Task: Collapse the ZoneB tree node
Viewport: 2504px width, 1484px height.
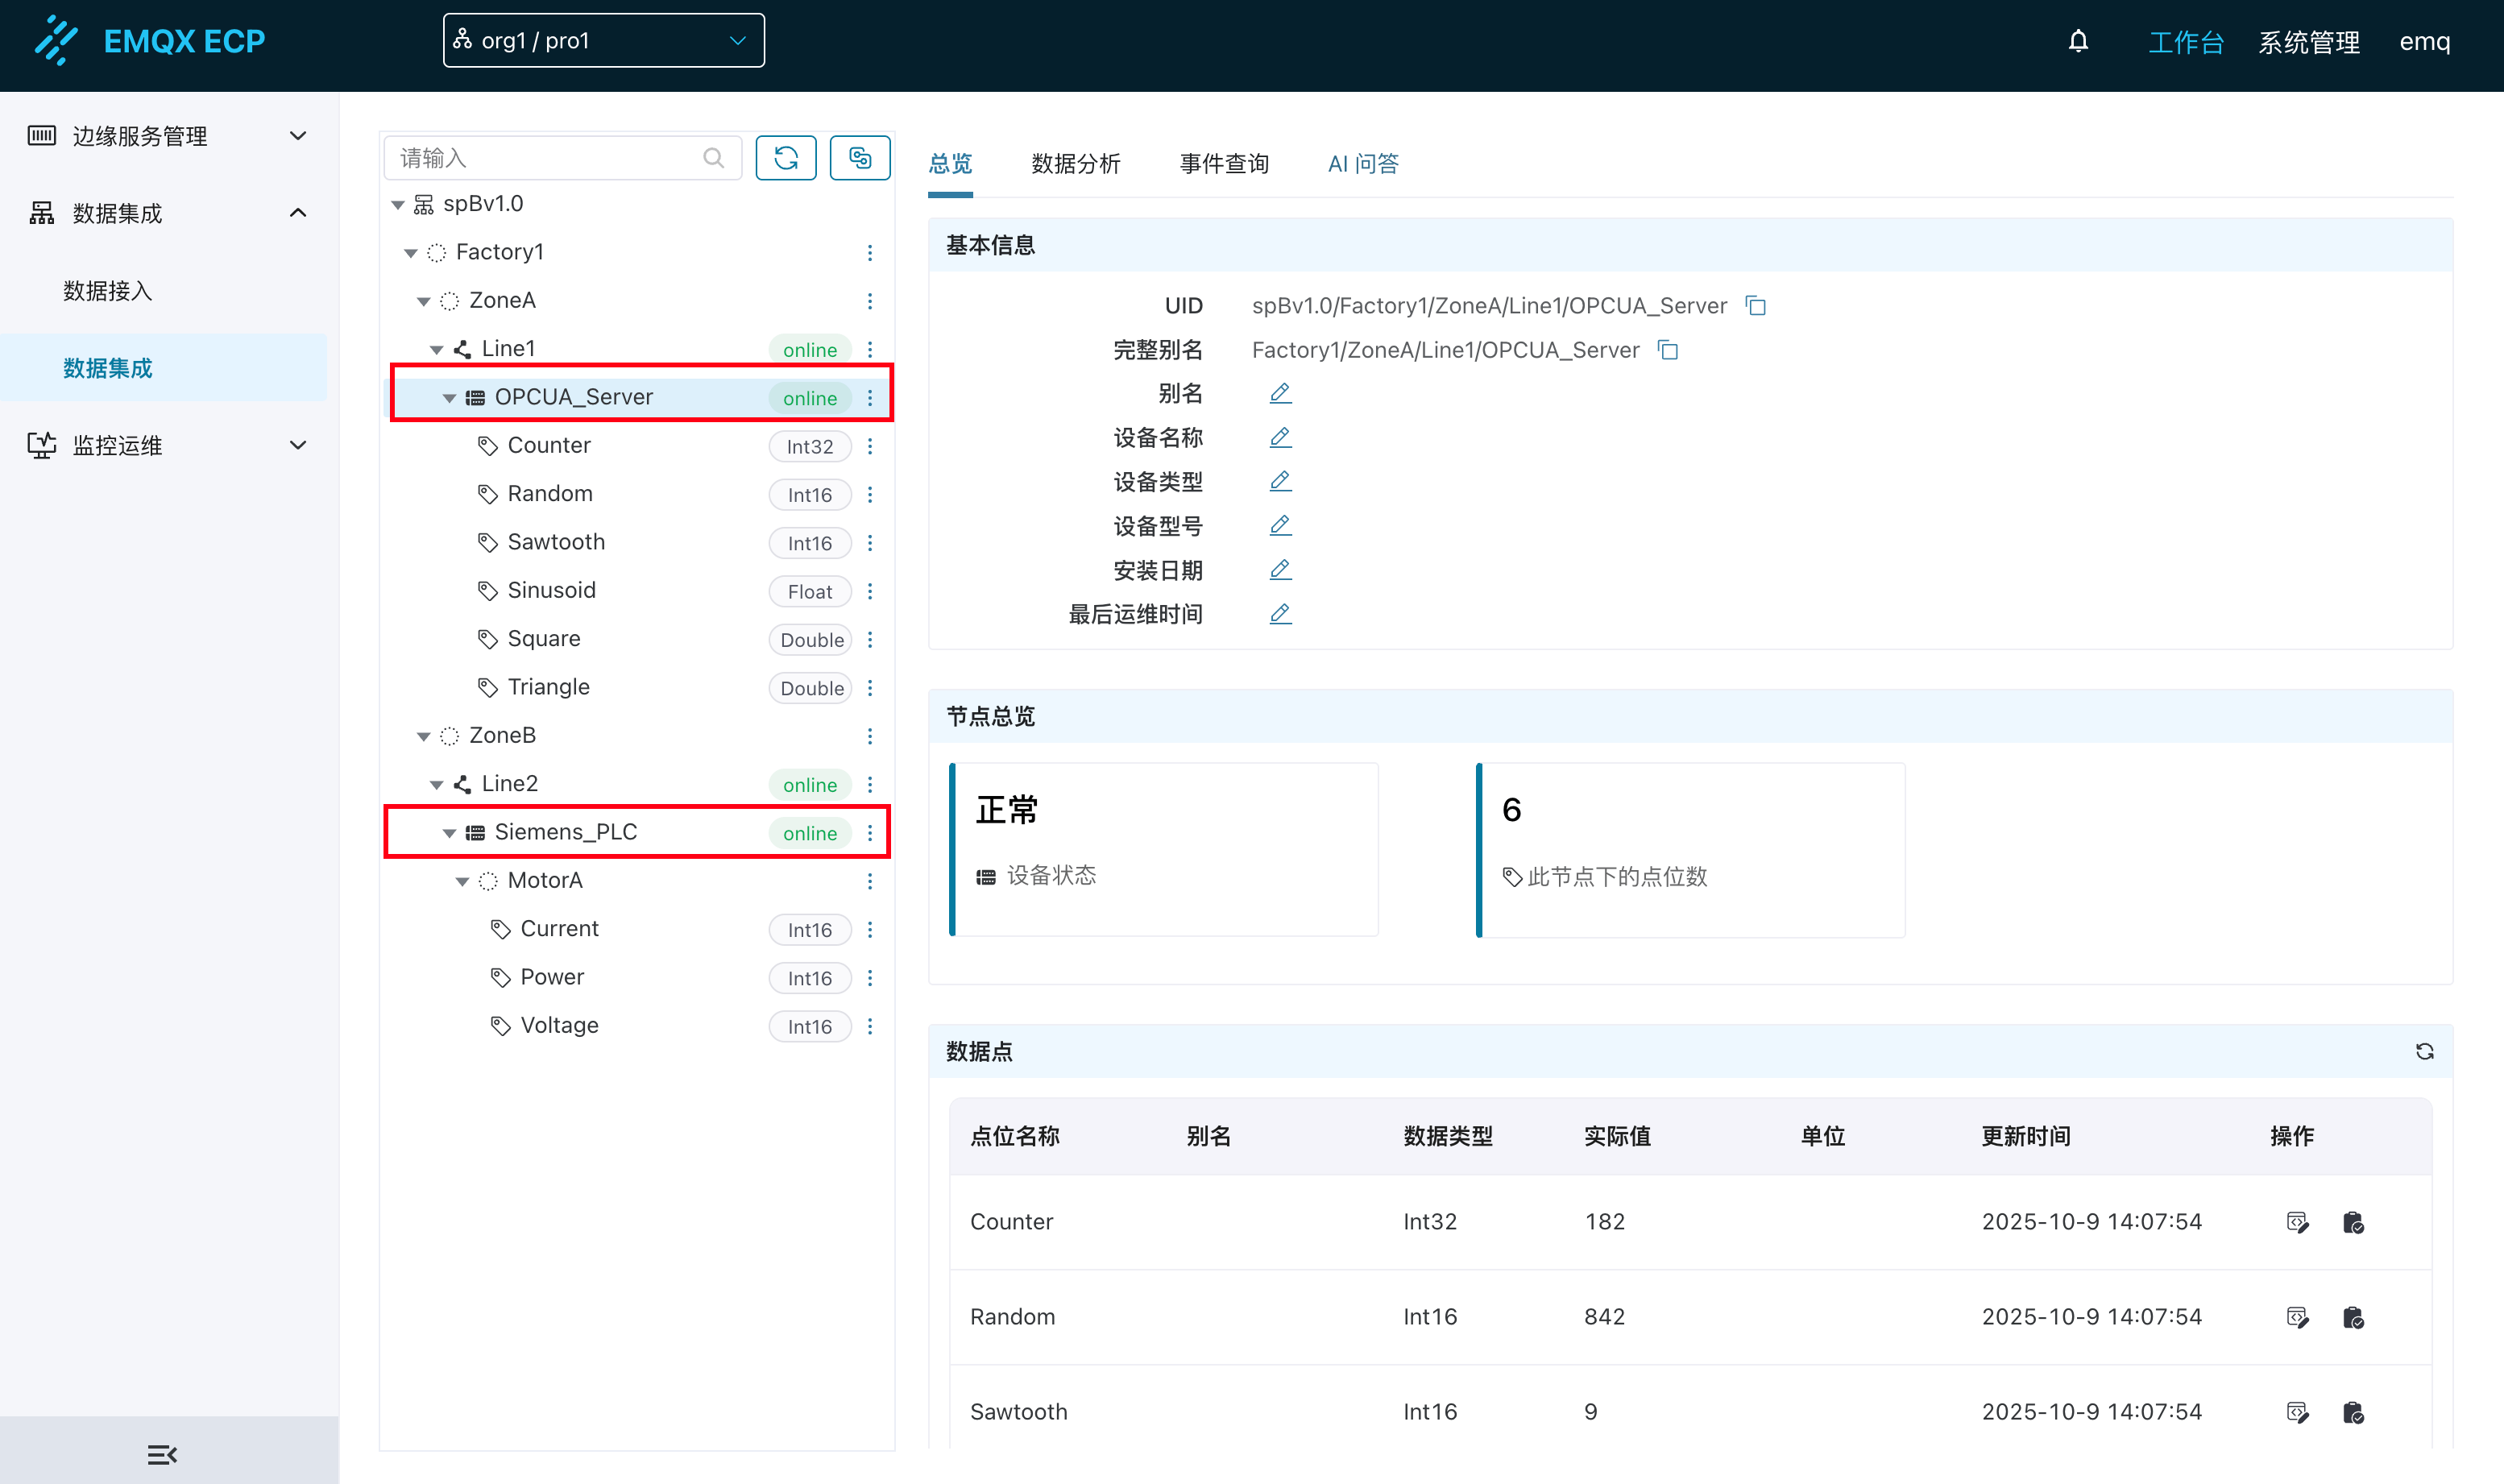Action: point(424,737)
